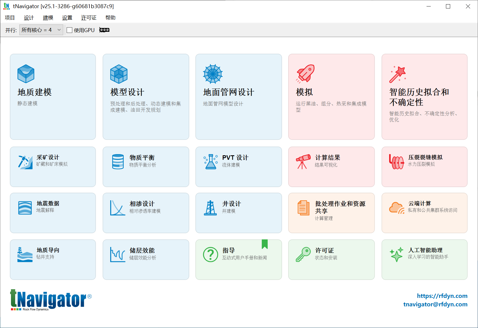Open 采矿设计 tile title
Screen dimensions: 478x328
48,158
